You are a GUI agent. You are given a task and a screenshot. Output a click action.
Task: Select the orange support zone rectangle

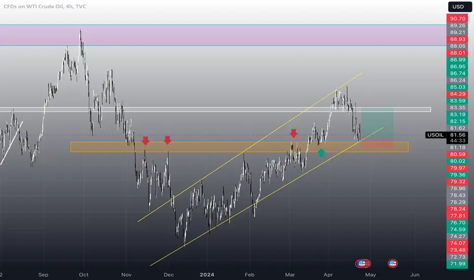click(239, 147)
